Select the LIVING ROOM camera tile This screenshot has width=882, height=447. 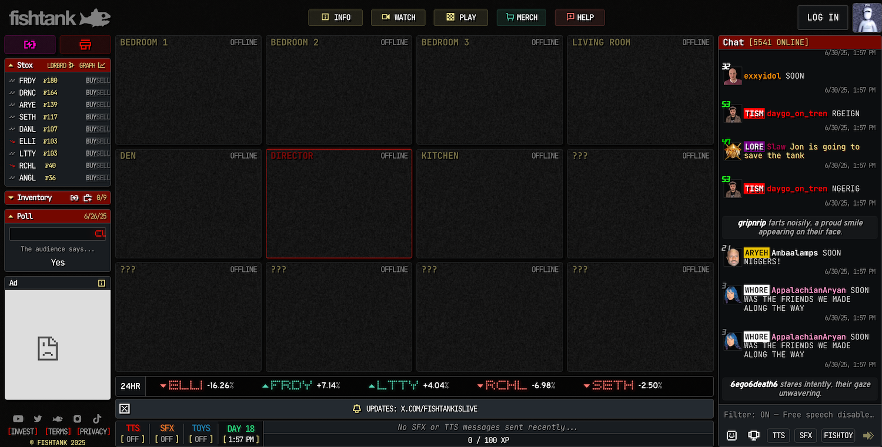pos(640,90)
